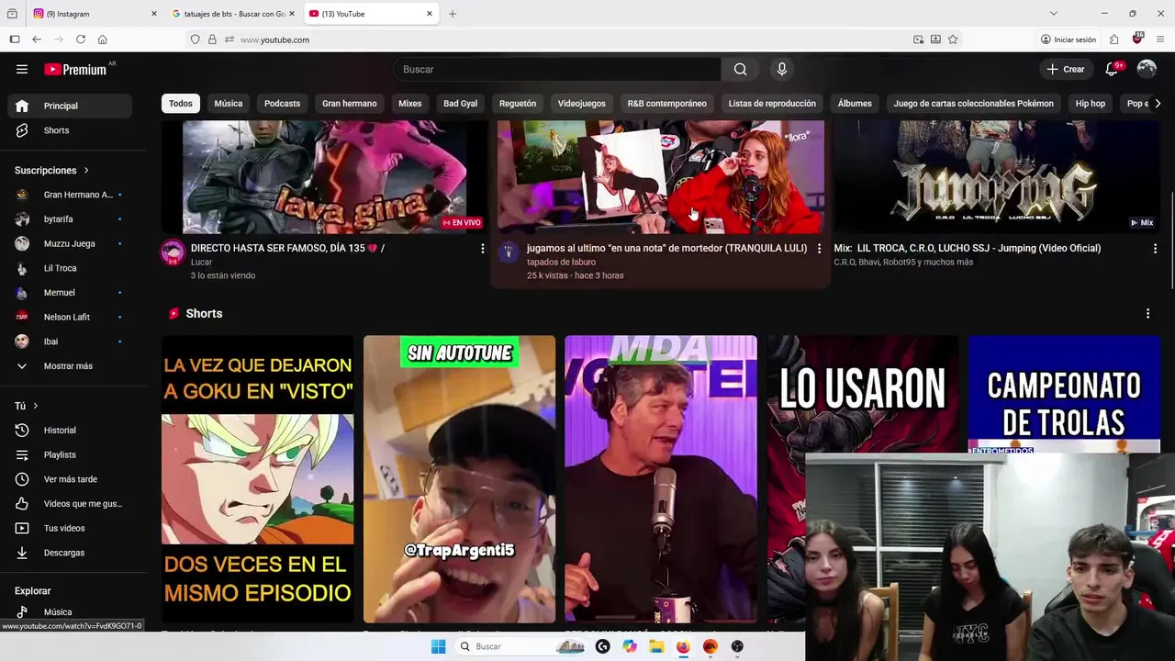Viewport: 1175px width, 661px height.
Task: Bookmark this page with star icon
Action: [x=953, y=39]
